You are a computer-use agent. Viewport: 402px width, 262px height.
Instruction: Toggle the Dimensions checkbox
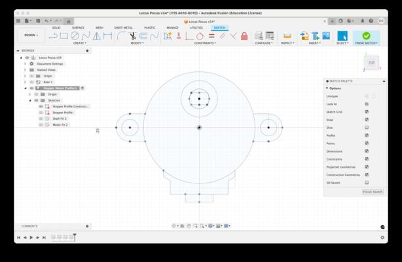point(367,151)
